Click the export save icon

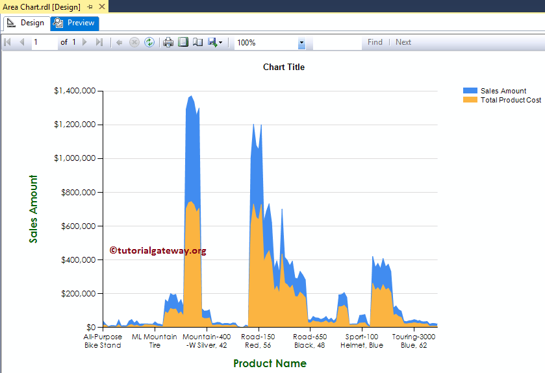pos(212,42)
